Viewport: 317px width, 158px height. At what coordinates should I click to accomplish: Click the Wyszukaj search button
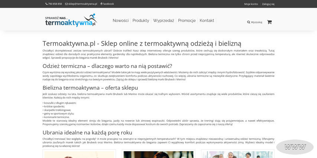point(255,22)
